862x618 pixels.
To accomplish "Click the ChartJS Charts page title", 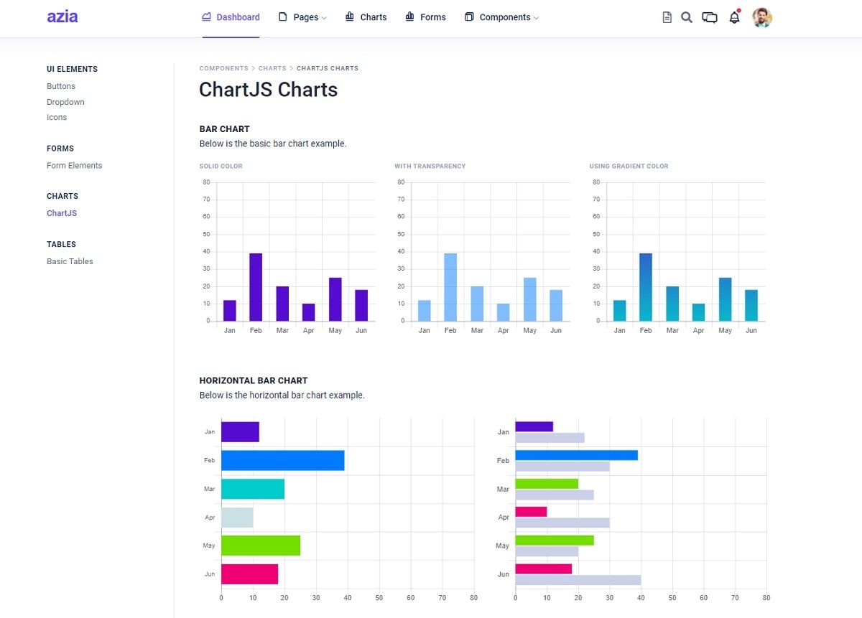I will [268, 90].
